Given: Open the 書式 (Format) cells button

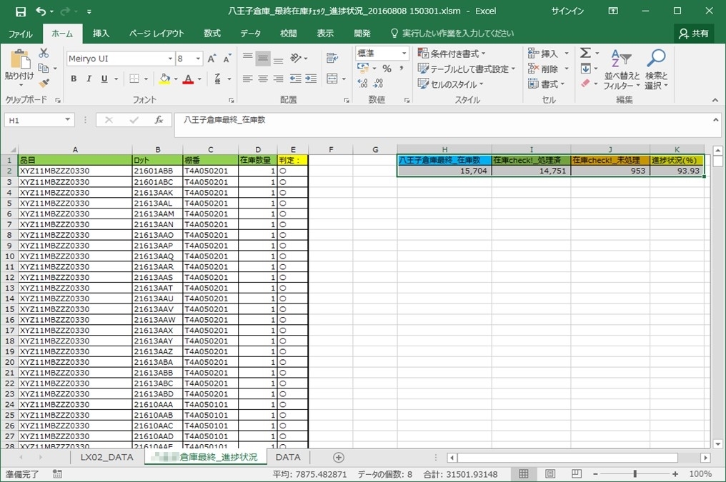Looking at the screenshot, I should (x=547, y=84).
